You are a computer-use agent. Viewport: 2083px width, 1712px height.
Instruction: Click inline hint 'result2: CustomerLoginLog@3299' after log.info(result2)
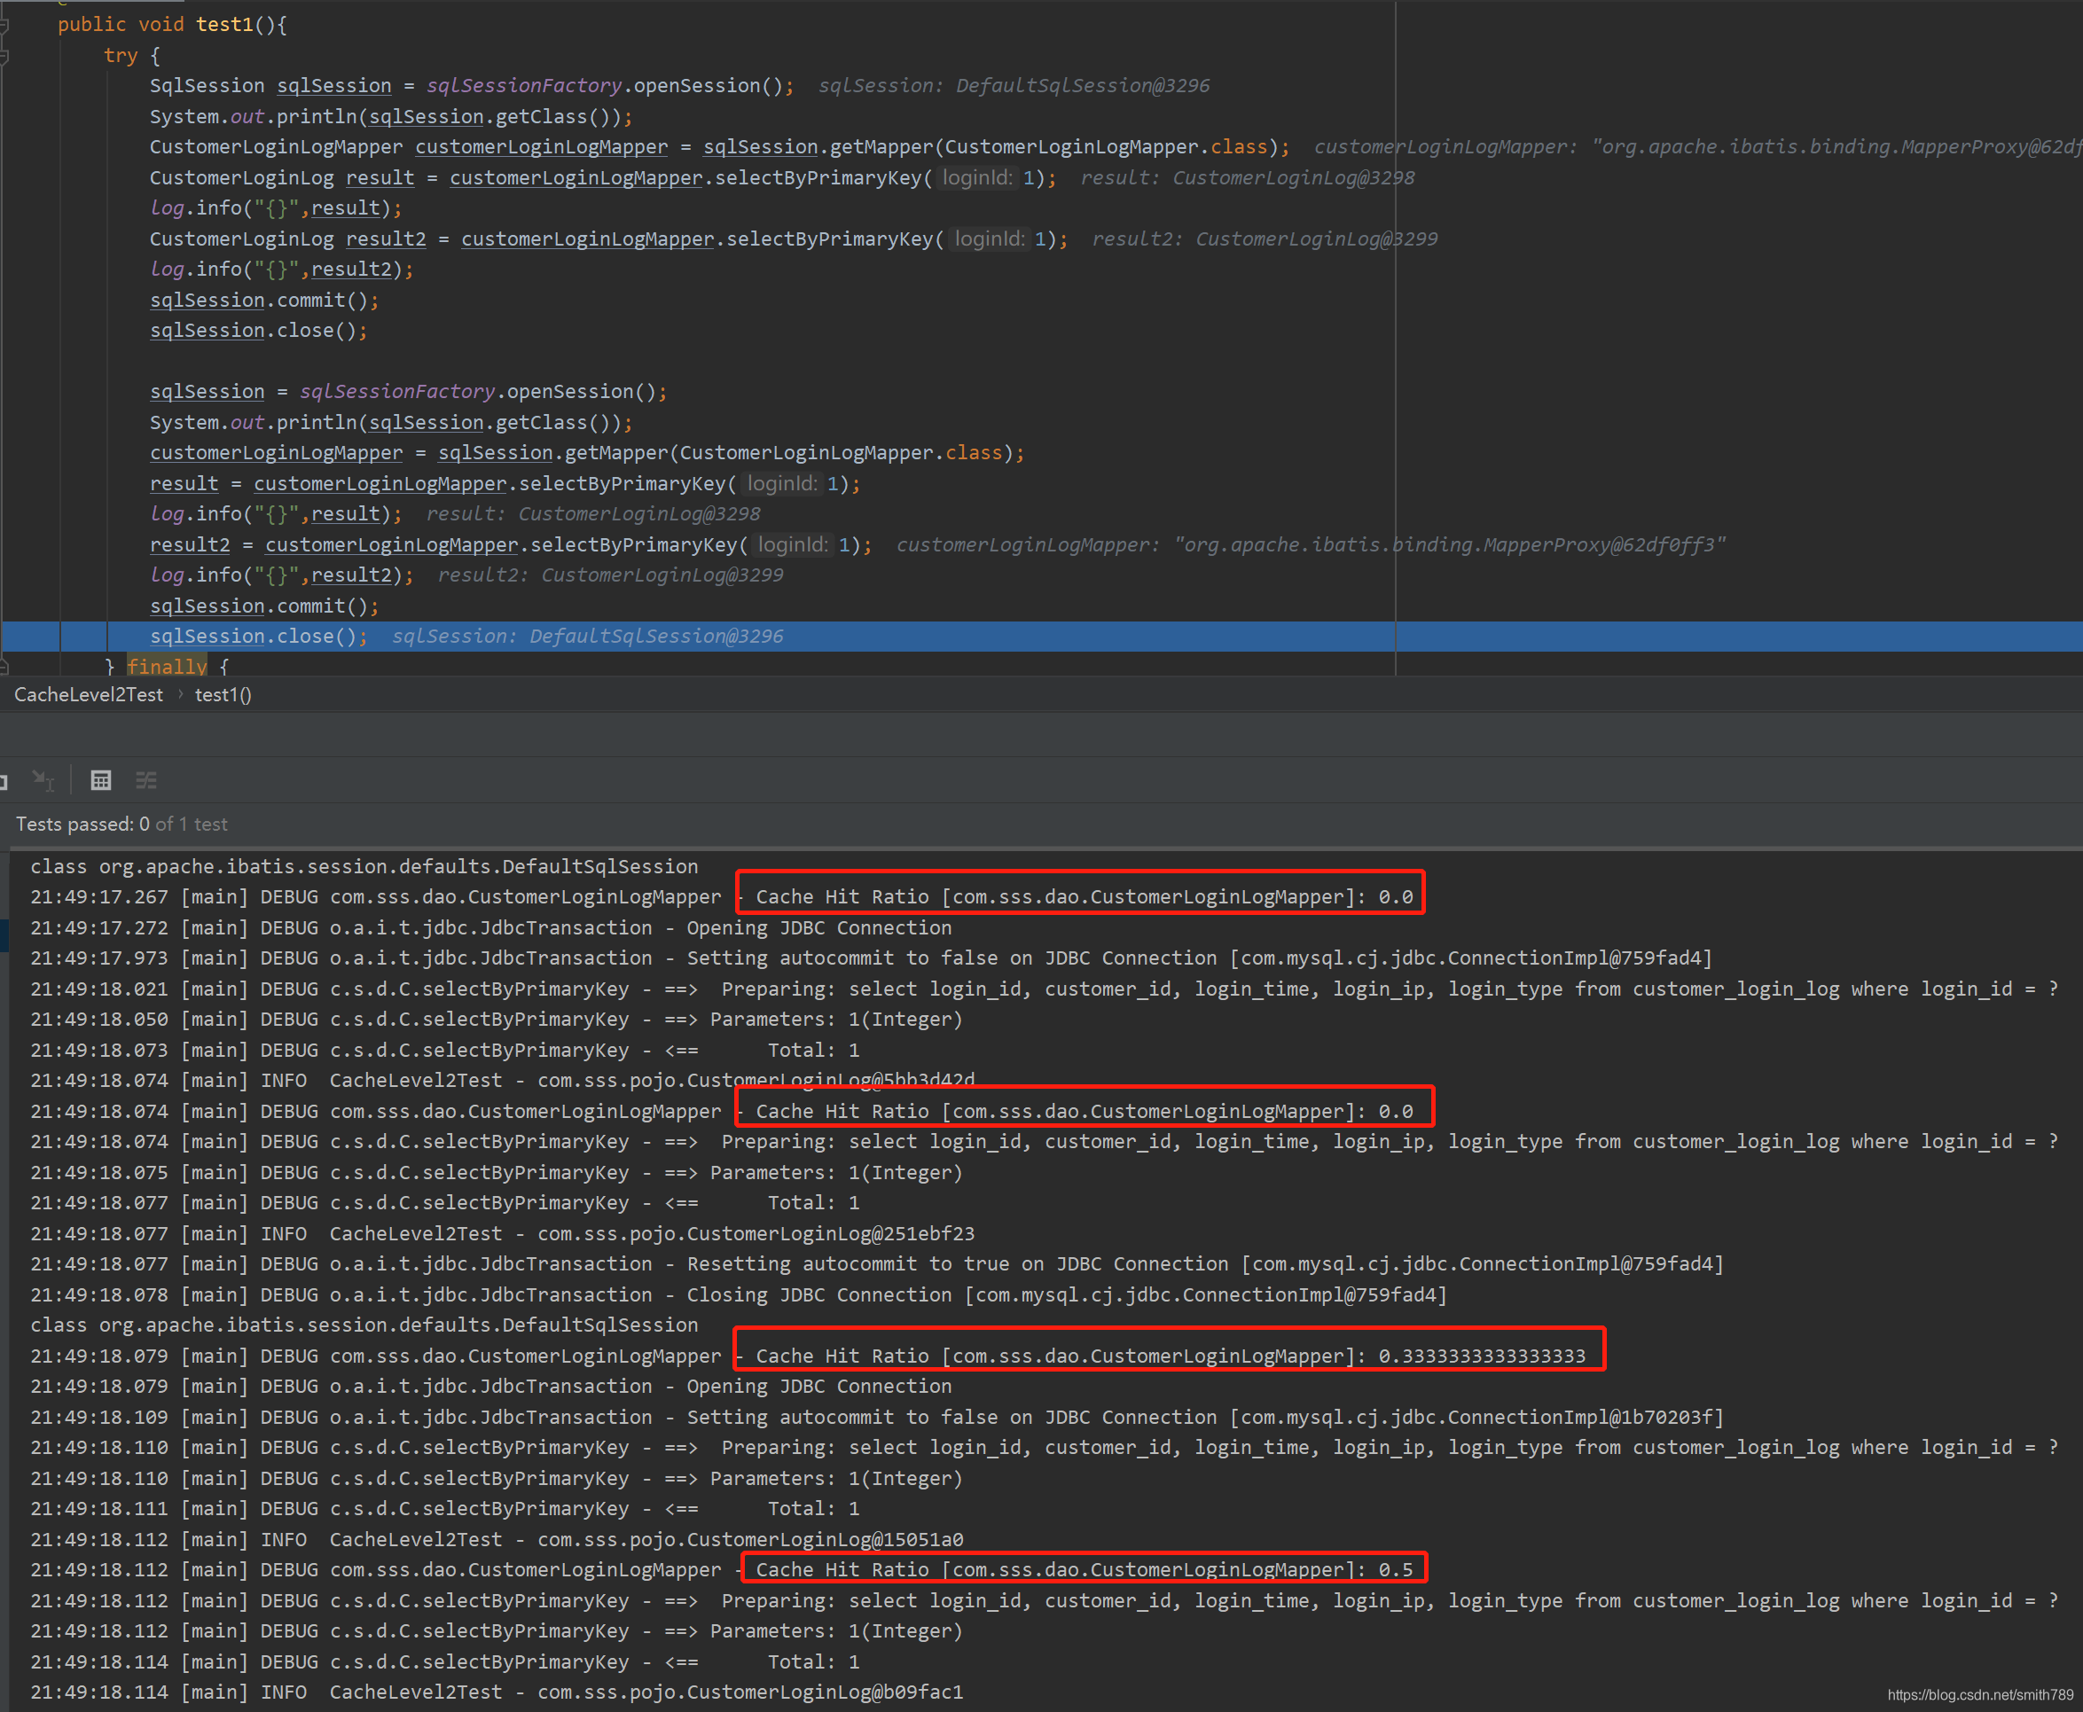610,575
